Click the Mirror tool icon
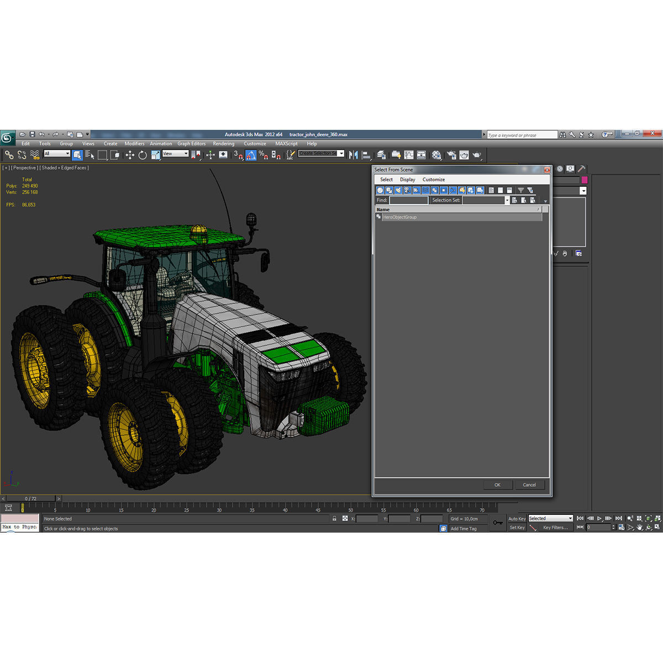 (x=354, y=155)
